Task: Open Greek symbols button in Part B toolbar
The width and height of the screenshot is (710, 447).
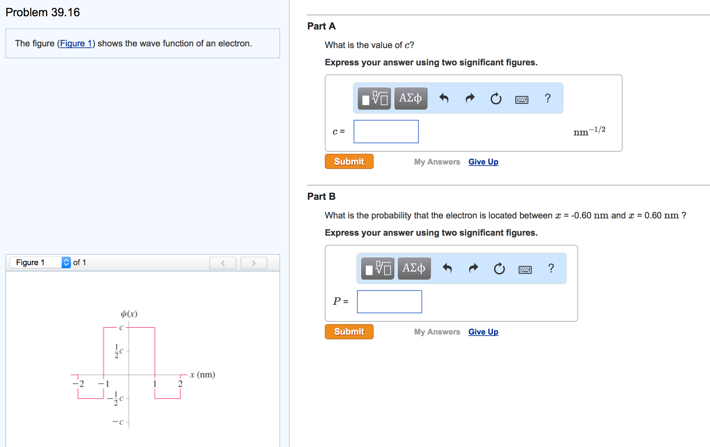Action: (414, 269)
